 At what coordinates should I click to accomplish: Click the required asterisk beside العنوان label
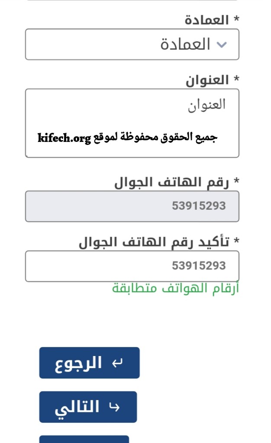point(236,79)
